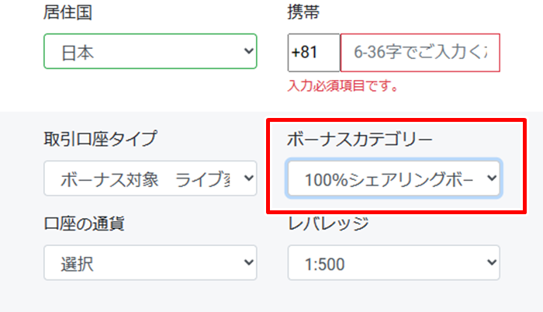Click the arrow on ボーナスカテゴリー dropdown

491,179
